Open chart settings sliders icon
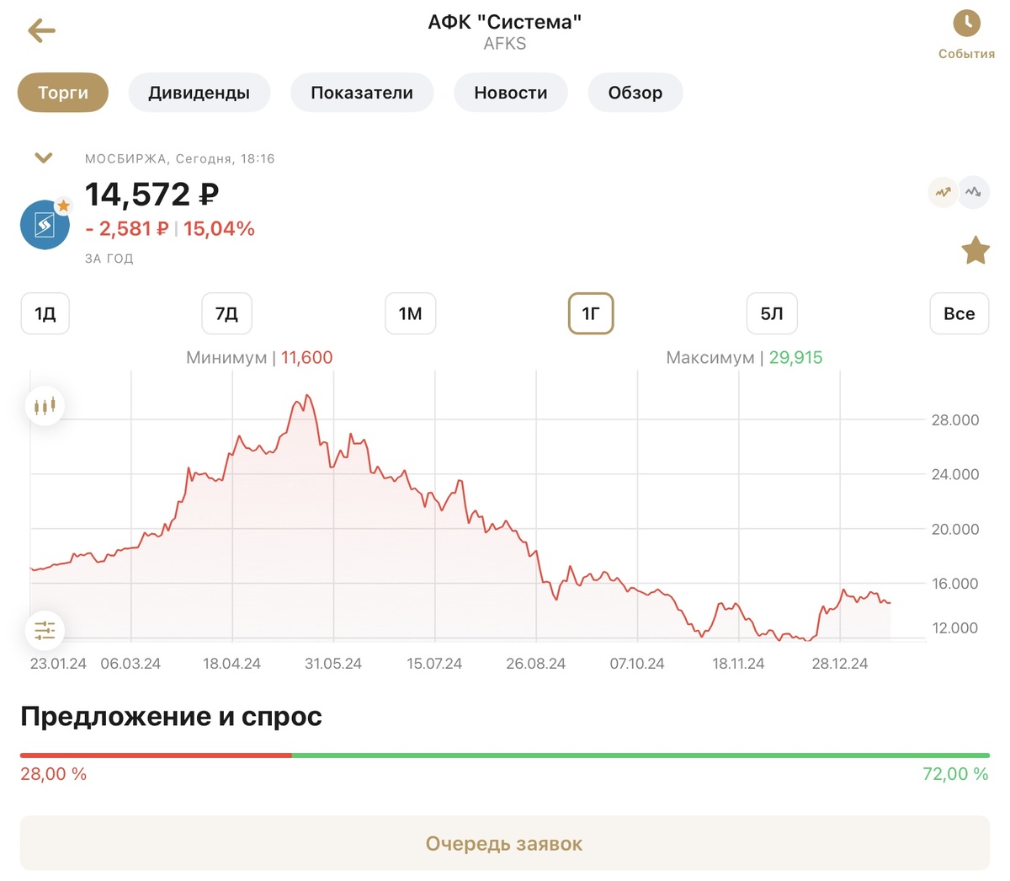Image resolution: width=1010 pixels, height=881 pixels. [45, 630]
